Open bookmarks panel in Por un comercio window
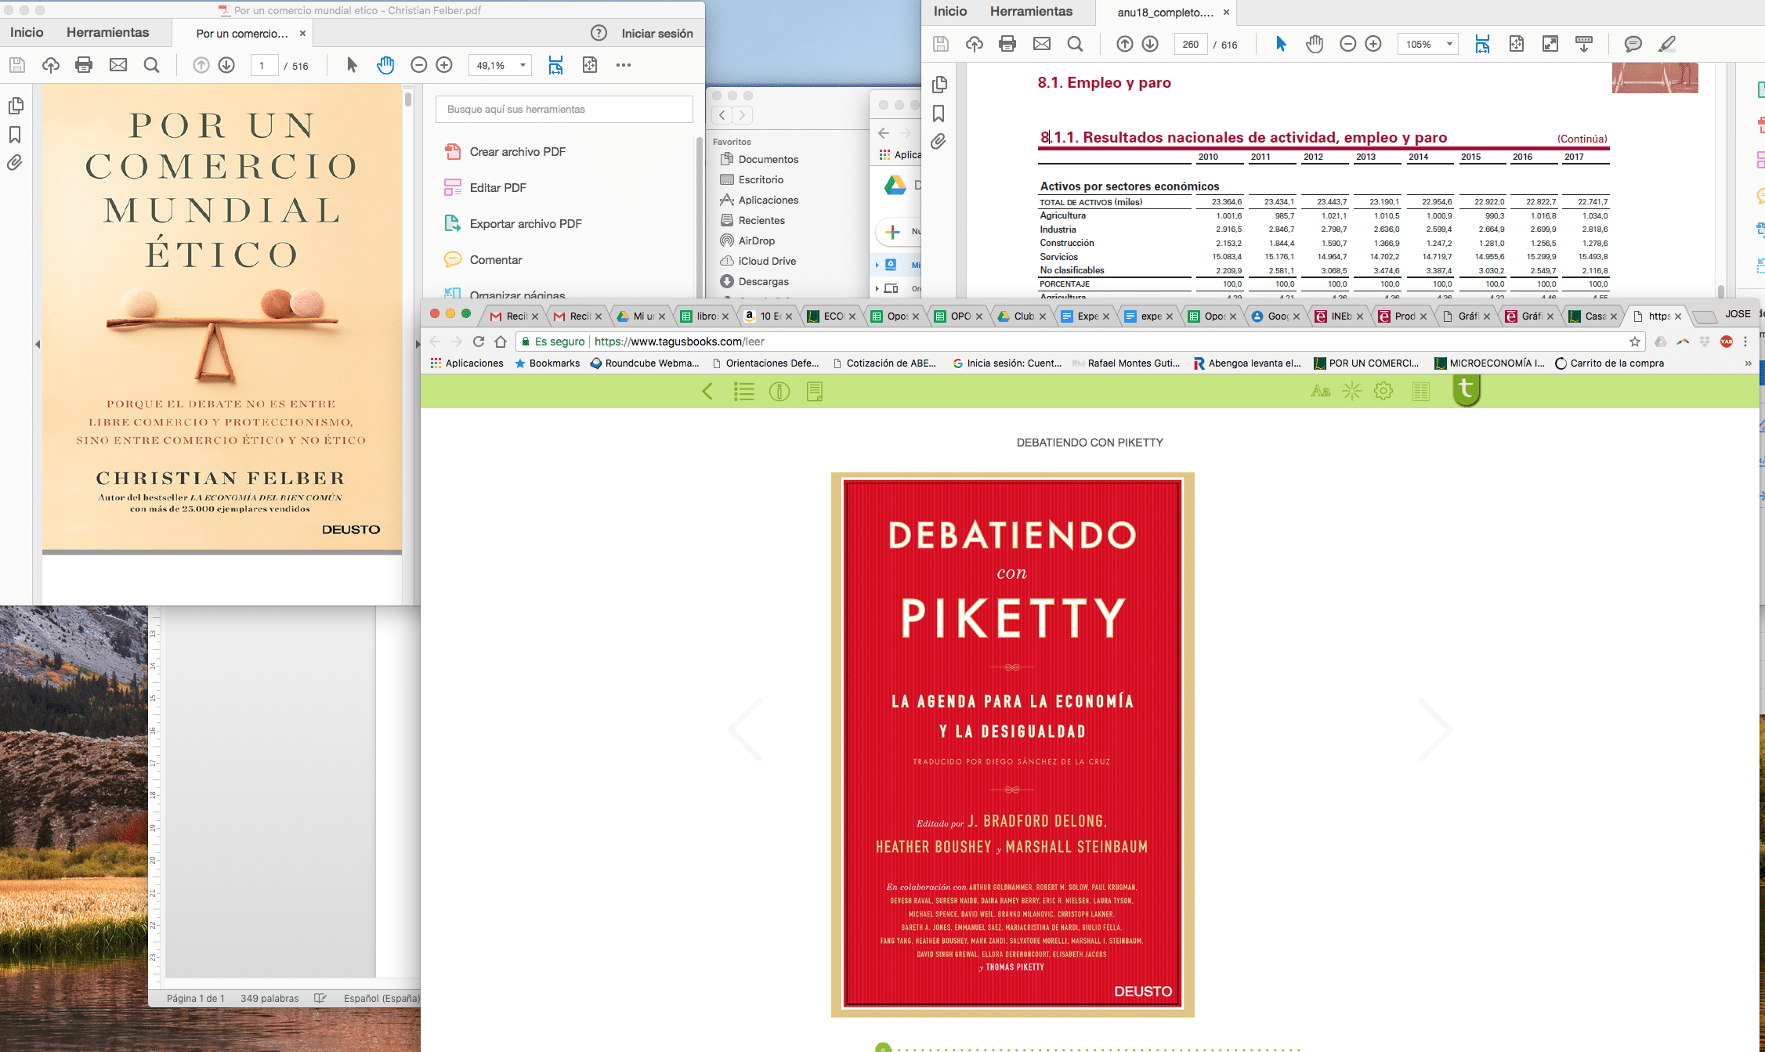Image resolution: width=1765 pixels, height=1052 pixels. [x=15, y=135]
